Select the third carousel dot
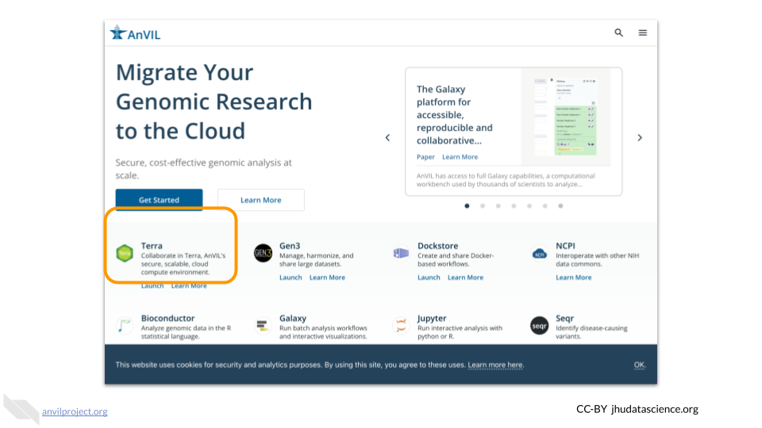Viewport: 762px width, 428px height. click(x=498, y=206)
